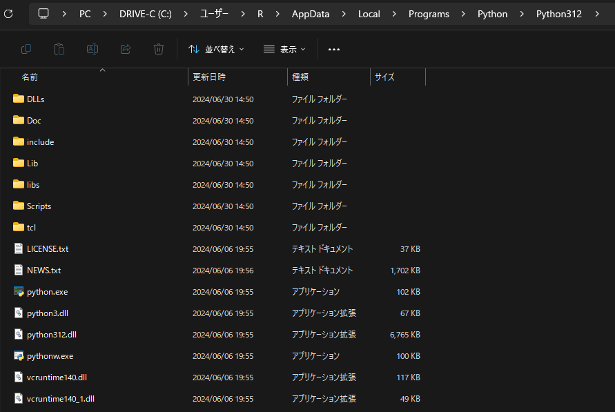Sort by the サイズ column header
The image size is (615, 412).
384,77
